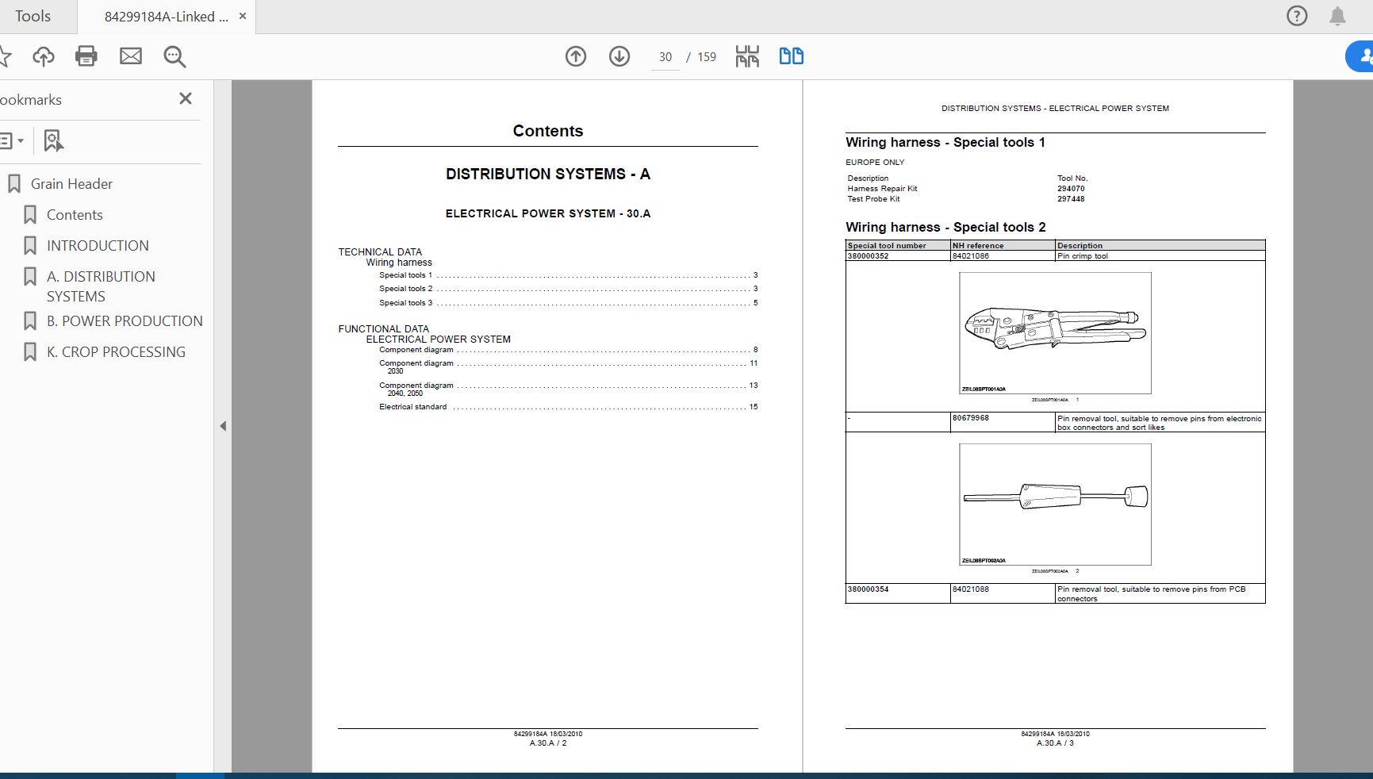Open the Print dialog
Image resolution: width=1373 pixels, height=779 pixels.
(x=86, y=56)
